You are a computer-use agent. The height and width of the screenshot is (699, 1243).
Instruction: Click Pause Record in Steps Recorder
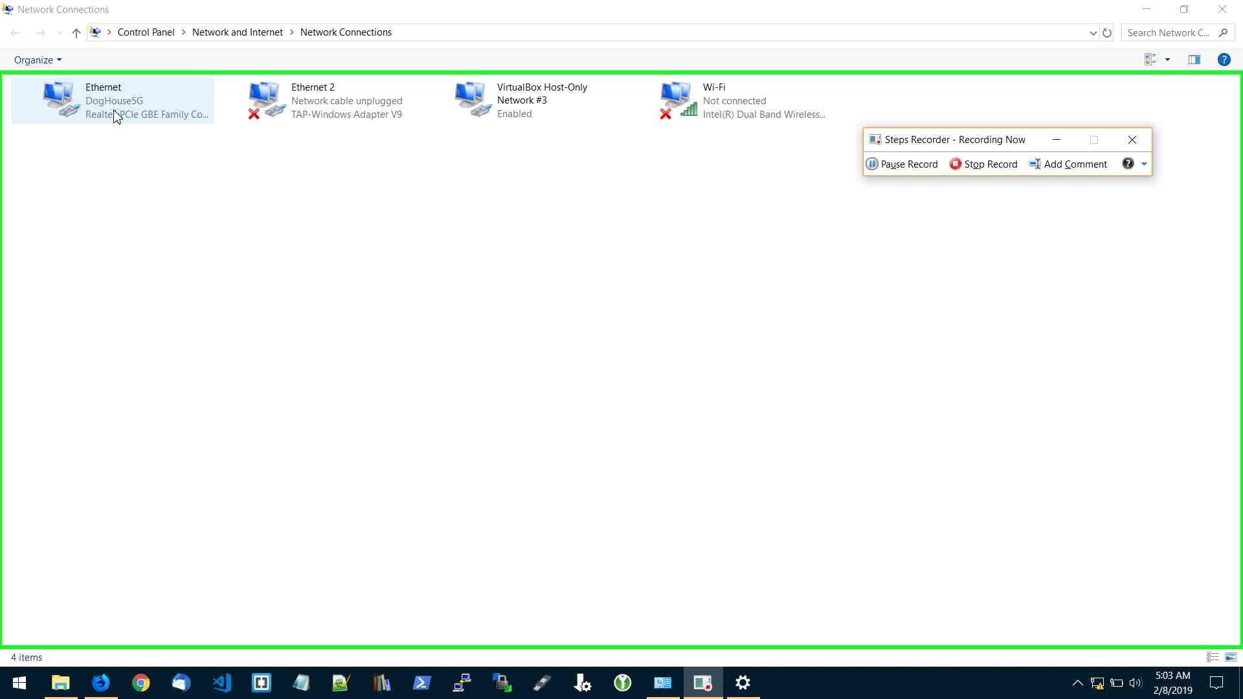click(x=902, y=164)
